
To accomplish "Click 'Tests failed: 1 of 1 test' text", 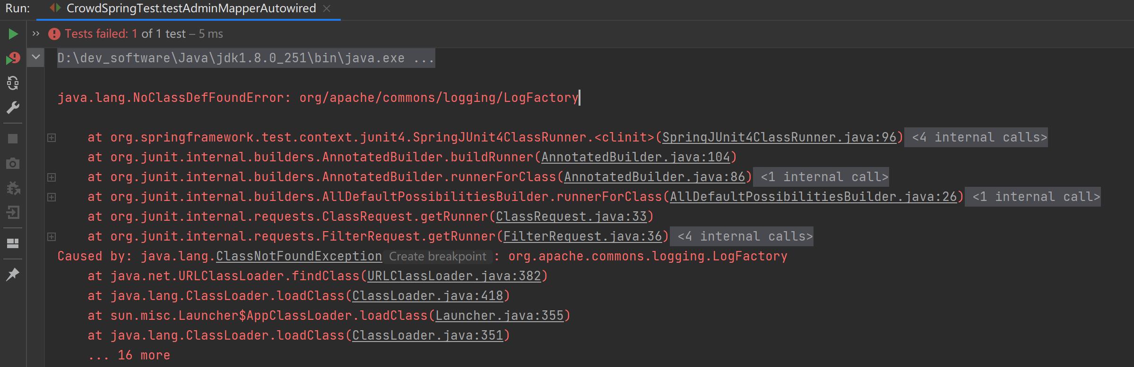I will click(x=125, y=33).
